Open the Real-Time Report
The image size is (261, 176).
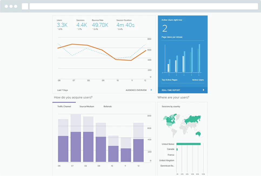click(171, 90)
